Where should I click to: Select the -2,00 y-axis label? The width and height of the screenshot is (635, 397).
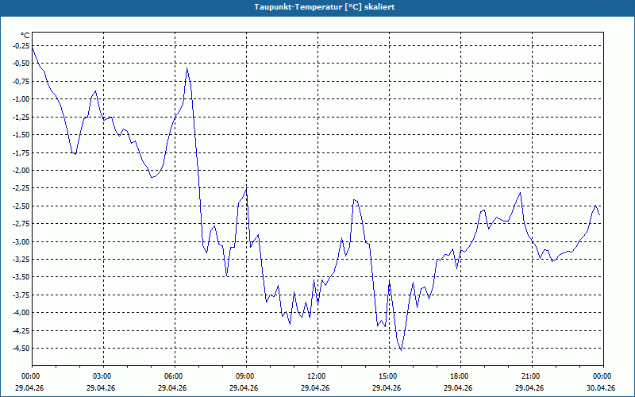click(21, 171)
